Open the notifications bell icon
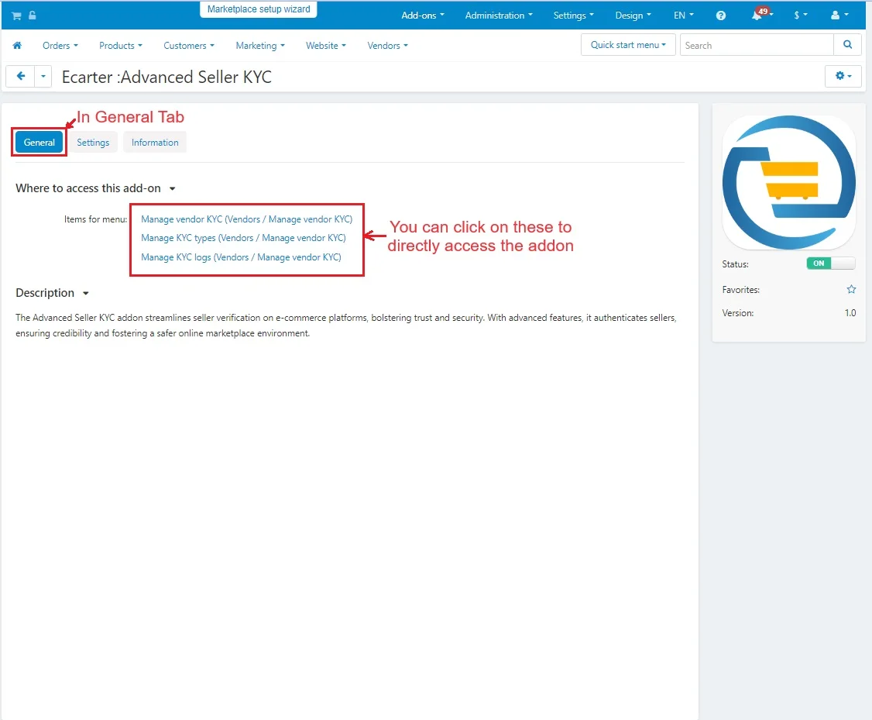 point(757,16)
